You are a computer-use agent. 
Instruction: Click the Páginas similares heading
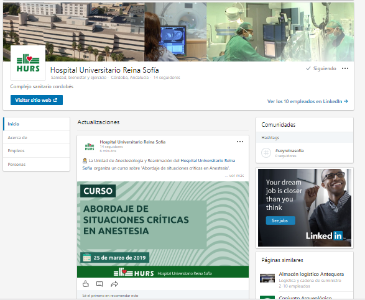click(x=282, y=260)
